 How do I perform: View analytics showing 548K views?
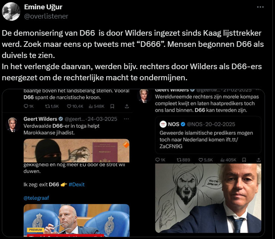point(97,106)
